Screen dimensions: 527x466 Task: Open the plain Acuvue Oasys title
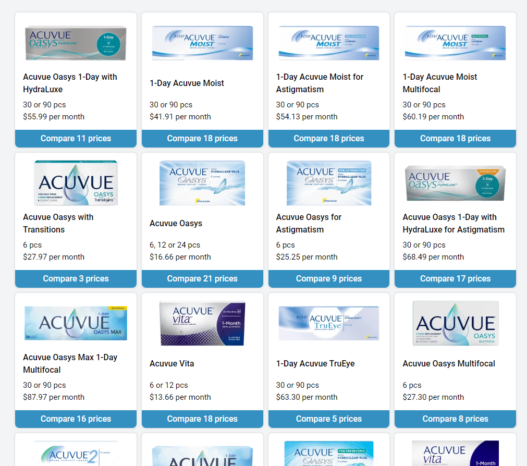[x=176, y=223]
